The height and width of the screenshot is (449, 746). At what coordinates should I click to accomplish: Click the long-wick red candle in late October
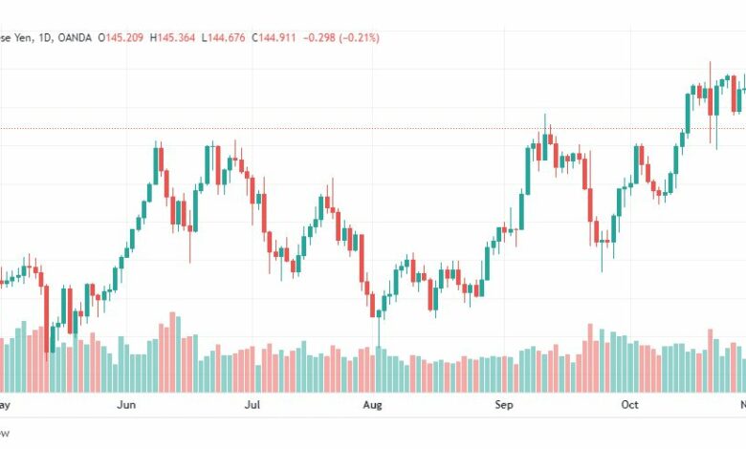(711, 101)
